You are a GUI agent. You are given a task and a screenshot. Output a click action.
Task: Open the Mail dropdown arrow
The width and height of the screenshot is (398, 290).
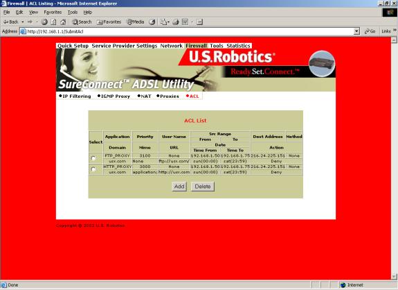(x=168, y=22)
